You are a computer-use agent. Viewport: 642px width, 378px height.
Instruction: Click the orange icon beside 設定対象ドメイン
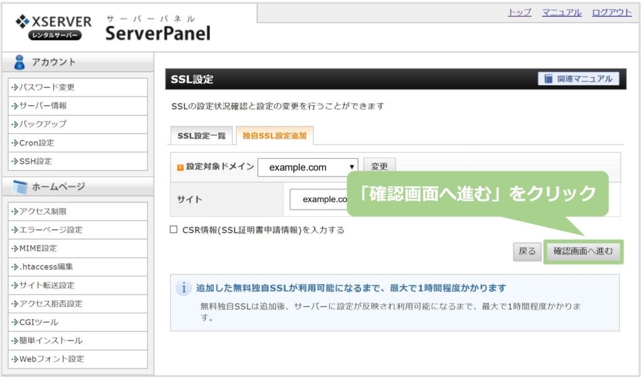180,167
